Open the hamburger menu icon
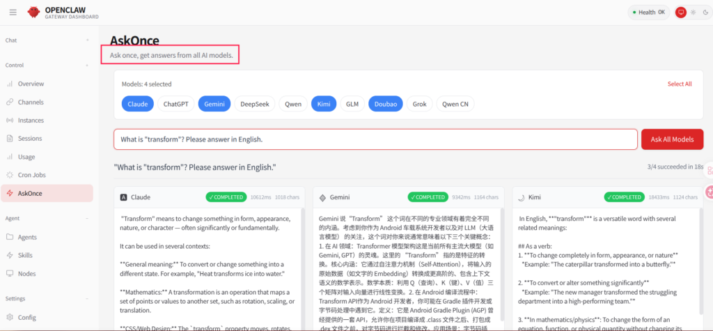This screenshot has height=331, width=713. [x=13, y=13]
